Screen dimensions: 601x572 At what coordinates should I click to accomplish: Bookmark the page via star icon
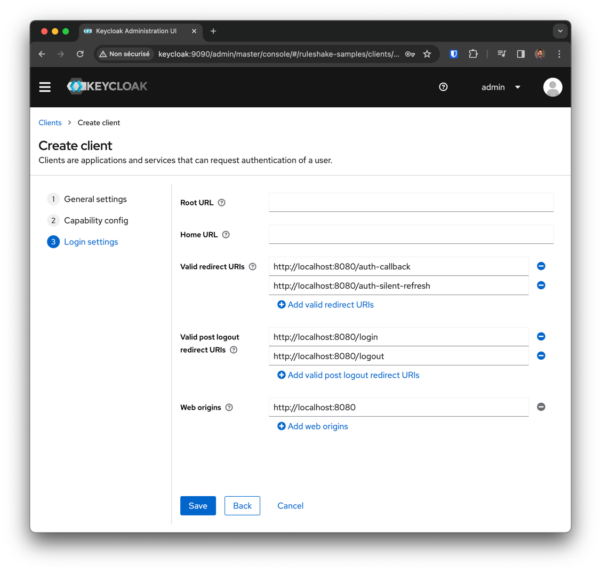pyautogui.click(x=427, y=54)
